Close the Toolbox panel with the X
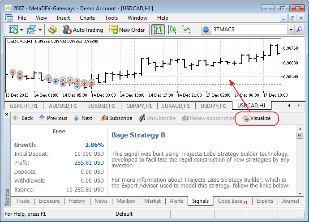The image size is (309, 222). click(x=6, y=115)
